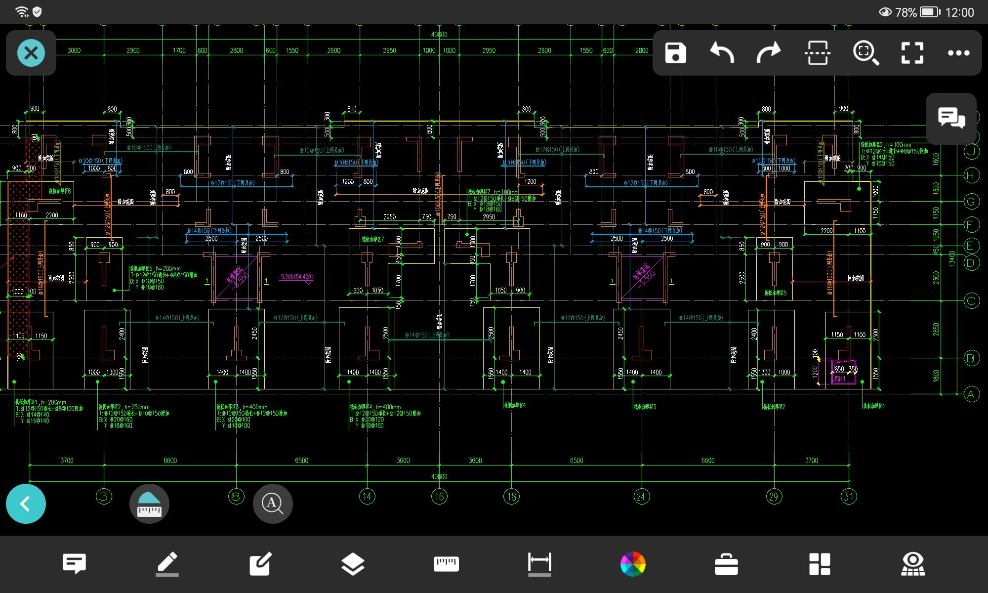Open the color wheel picker
Screen dimensions: 988x593
(633, 564)
